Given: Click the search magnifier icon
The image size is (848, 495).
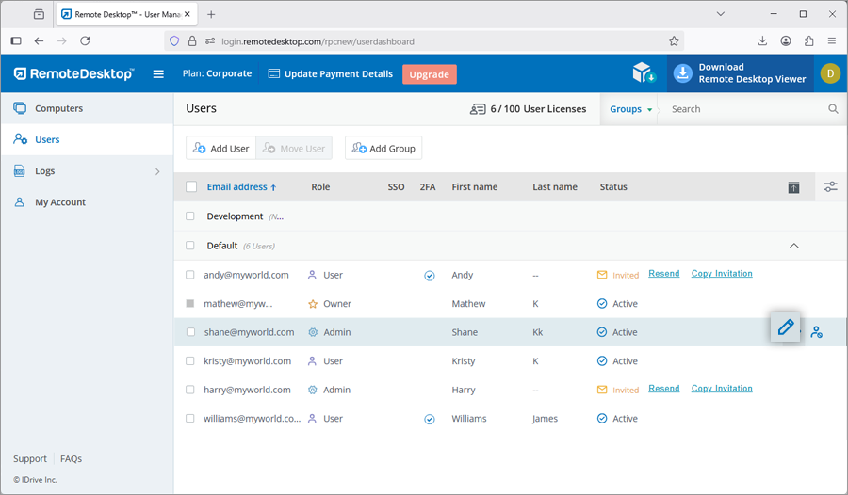Looking at the screenshot, I should (x=833, y=109).
